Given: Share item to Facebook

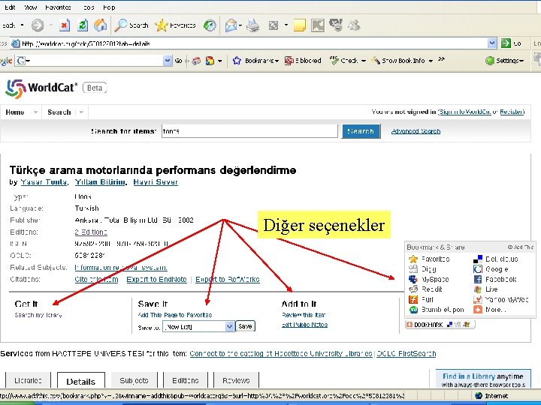Looking at the screenshot, I should [495, 279].
